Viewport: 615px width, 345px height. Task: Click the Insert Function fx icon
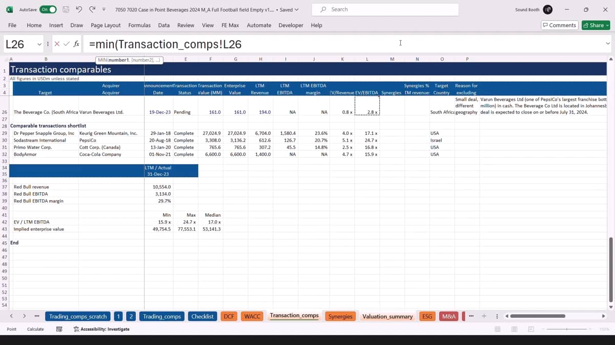click(x=76, y=44)
